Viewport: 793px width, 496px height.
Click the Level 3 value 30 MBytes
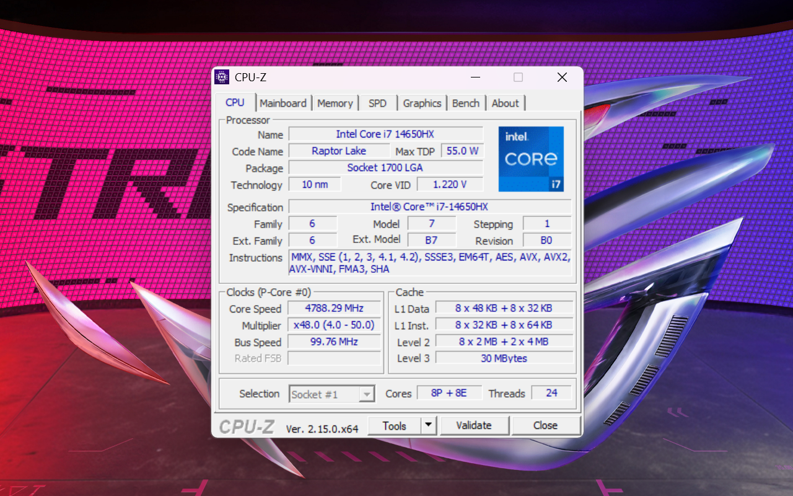[504, 358]
